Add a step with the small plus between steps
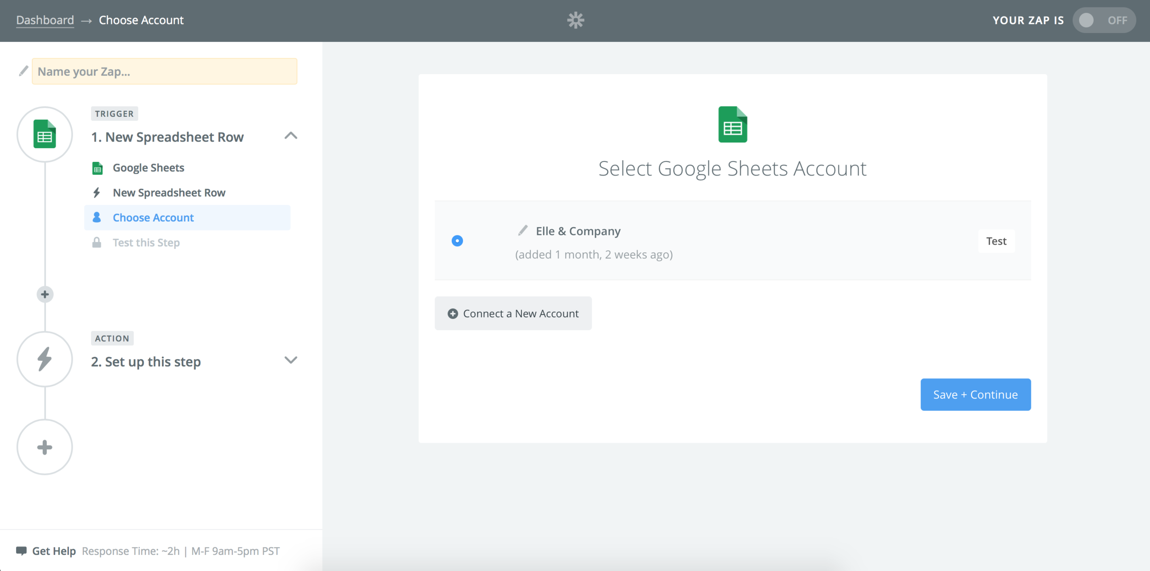The width and height of the screenshot is (1150, 571). click(x=45, y=294)
